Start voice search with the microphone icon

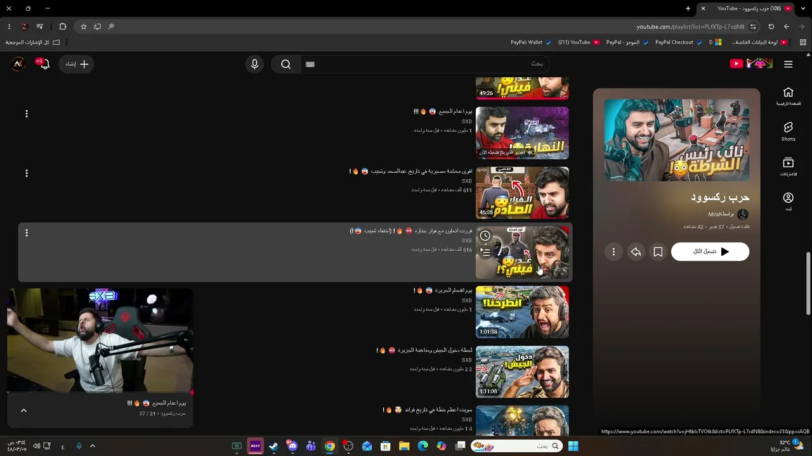pos(254,64)
